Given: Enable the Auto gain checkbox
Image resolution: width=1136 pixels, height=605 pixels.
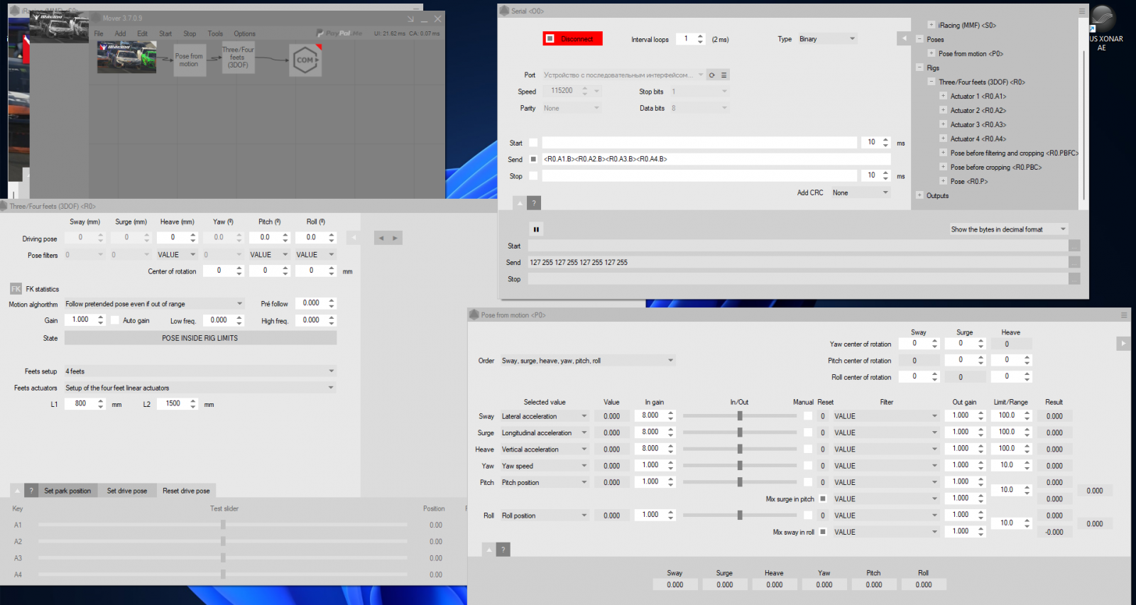Looking at the screenshot, I should [115, 320].
